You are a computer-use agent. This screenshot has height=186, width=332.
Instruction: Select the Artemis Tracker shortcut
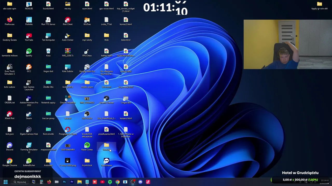tap(106, 99)
